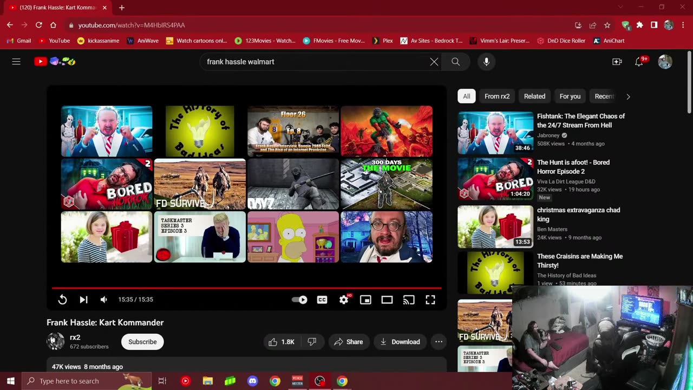The image size is (693, 390).
Task: Subscribe to rx2 channel
Action: click(142, 342)
